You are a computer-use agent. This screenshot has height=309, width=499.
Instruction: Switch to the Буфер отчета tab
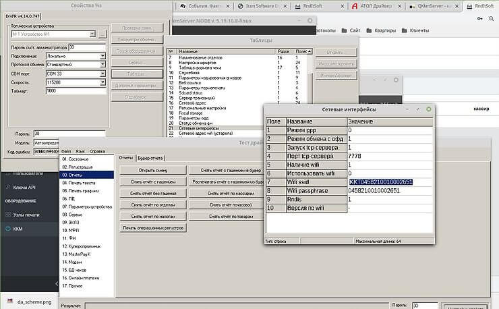pyautogui.click(x=150, y=158)
